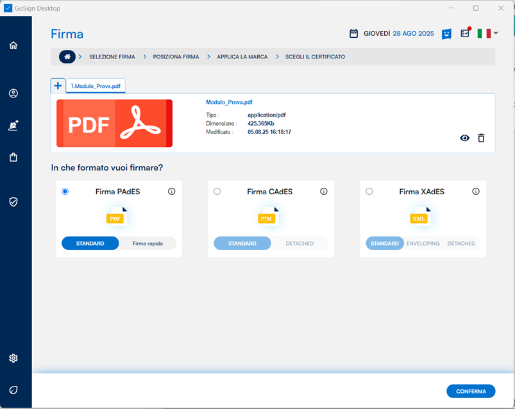Choose Firma rapida mode for PAdES

coord(147,244)
